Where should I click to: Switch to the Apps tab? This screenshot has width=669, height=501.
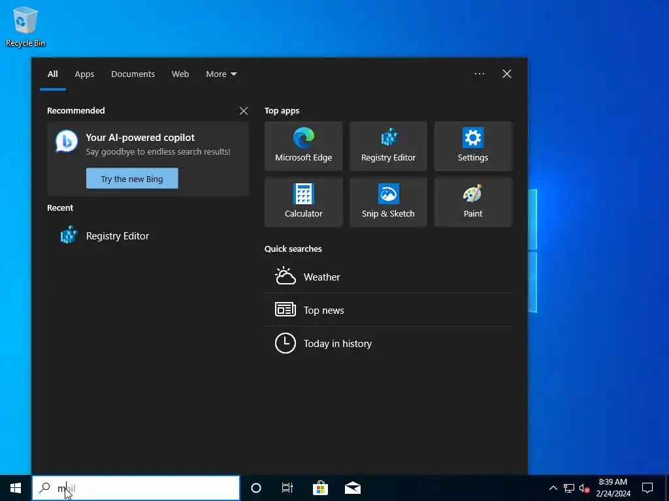tap(84, 74)
